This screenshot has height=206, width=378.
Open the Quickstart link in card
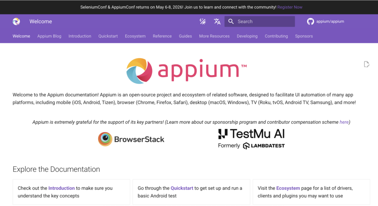tap(182, 188)
